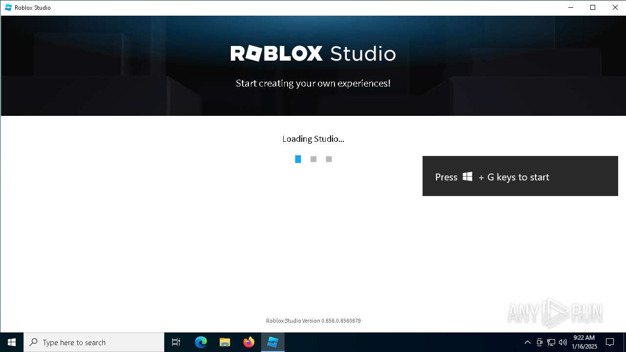Click the taskbar search box
This screenshot has width=626, height=352.
tap(94, 342)
